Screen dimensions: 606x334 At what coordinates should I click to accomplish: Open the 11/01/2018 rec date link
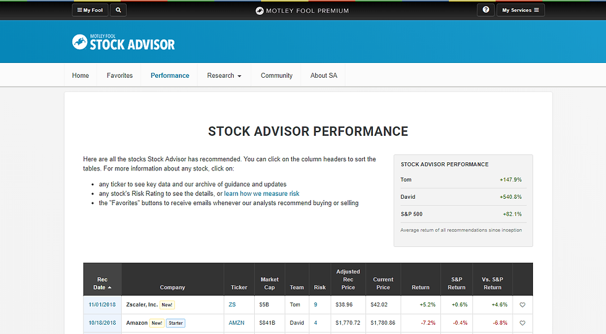coord(102,305)
